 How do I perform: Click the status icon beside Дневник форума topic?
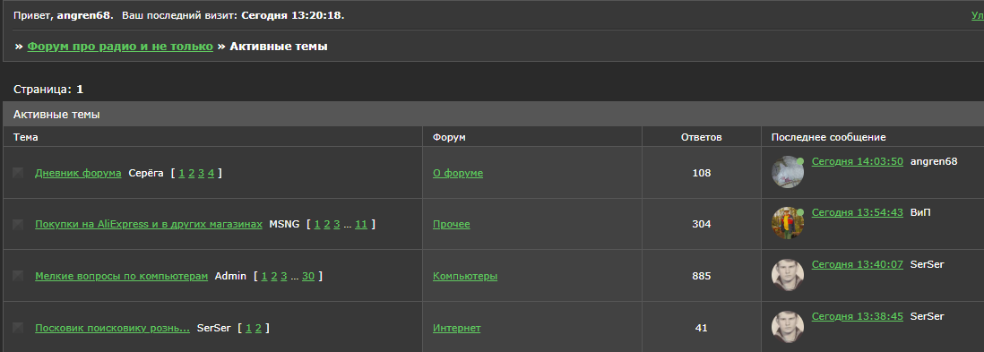(18, 173)
